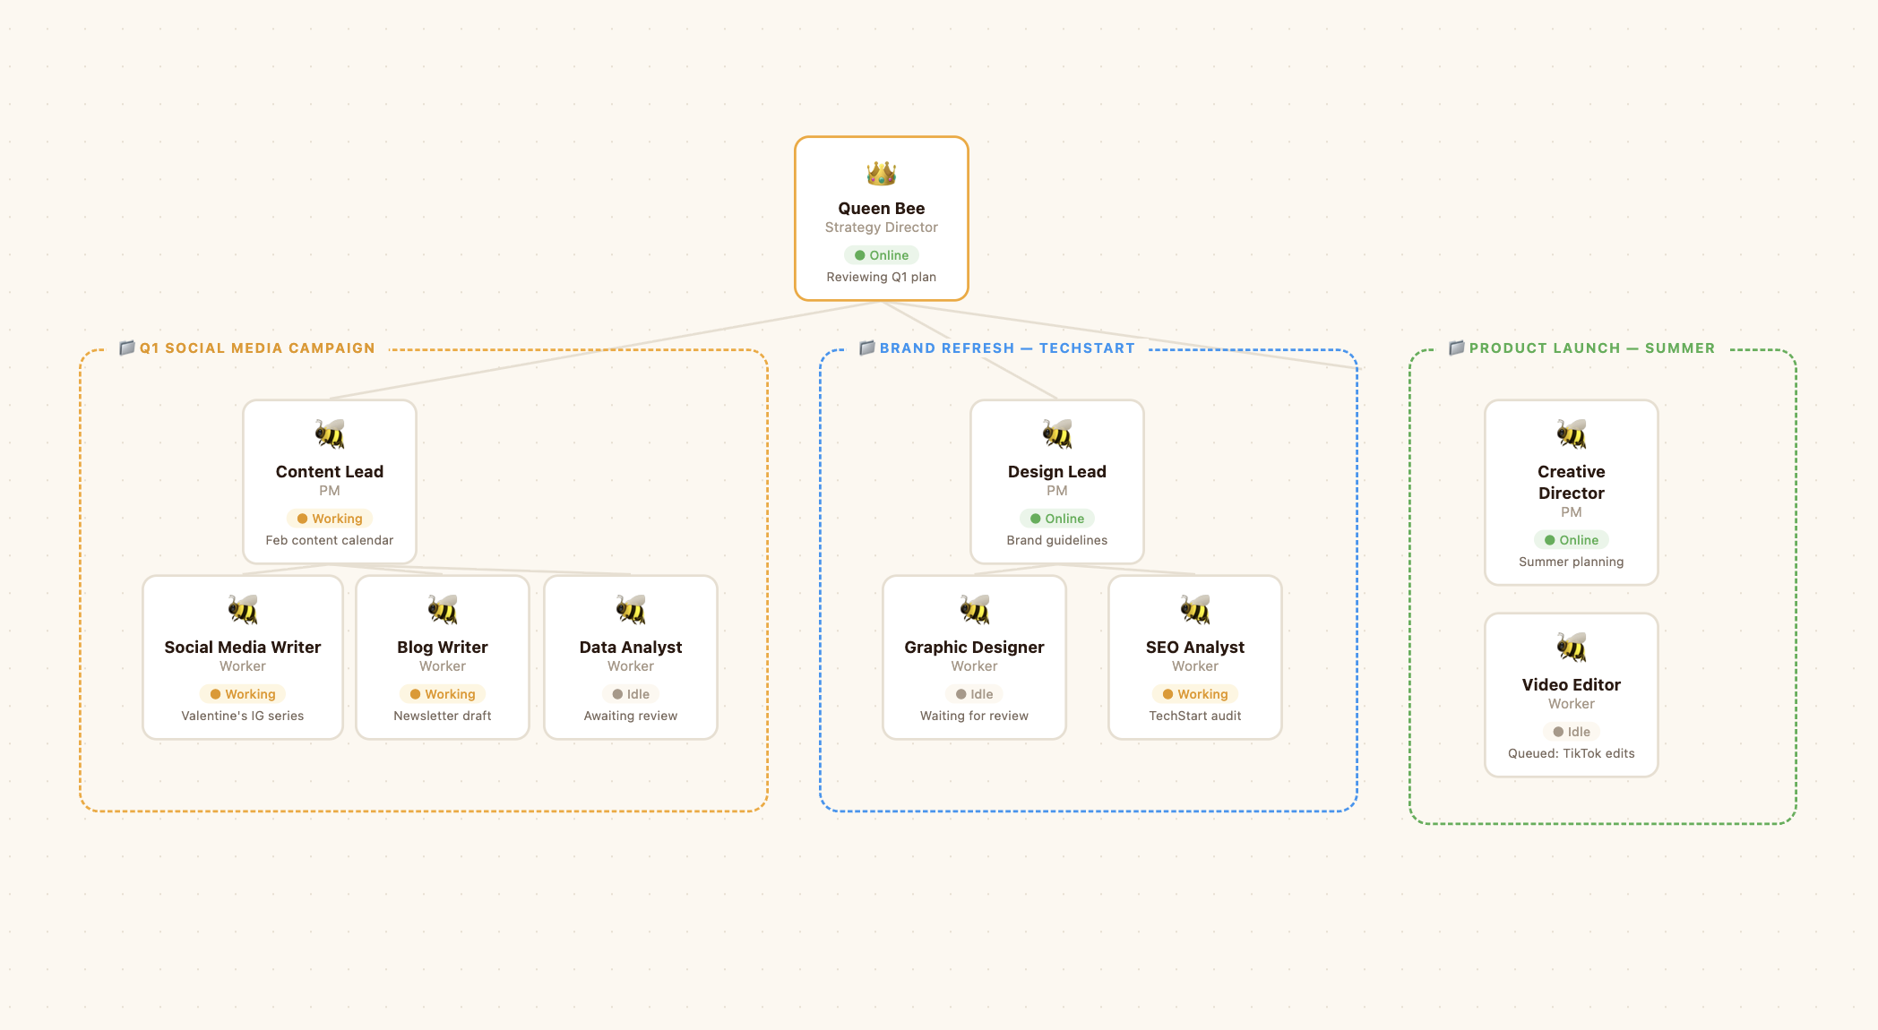Click the SEO Analyst bee icon
1878x1030 pixels.
pos(1194,609)
